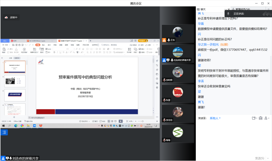Click the 录制中 recording indicator
Screen dimensions: 272x161
point(12,17)
